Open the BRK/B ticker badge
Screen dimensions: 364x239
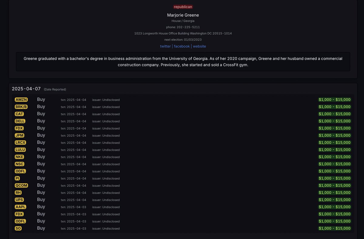[21, 107]
